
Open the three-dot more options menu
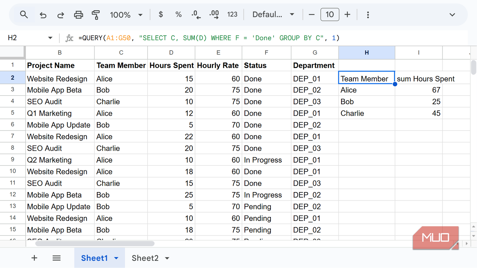click(368, 15)
